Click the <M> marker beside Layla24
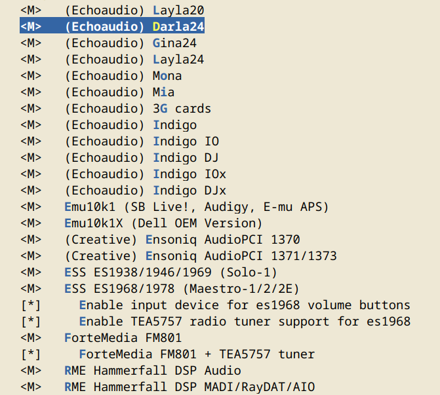Image resolution: width=440 pixels, height=395 pixels. pos(30,60)
